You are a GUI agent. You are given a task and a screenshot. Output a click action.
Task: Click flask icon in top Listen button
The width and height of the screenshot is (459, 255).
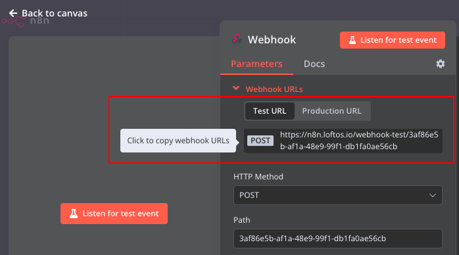[352, 40]
